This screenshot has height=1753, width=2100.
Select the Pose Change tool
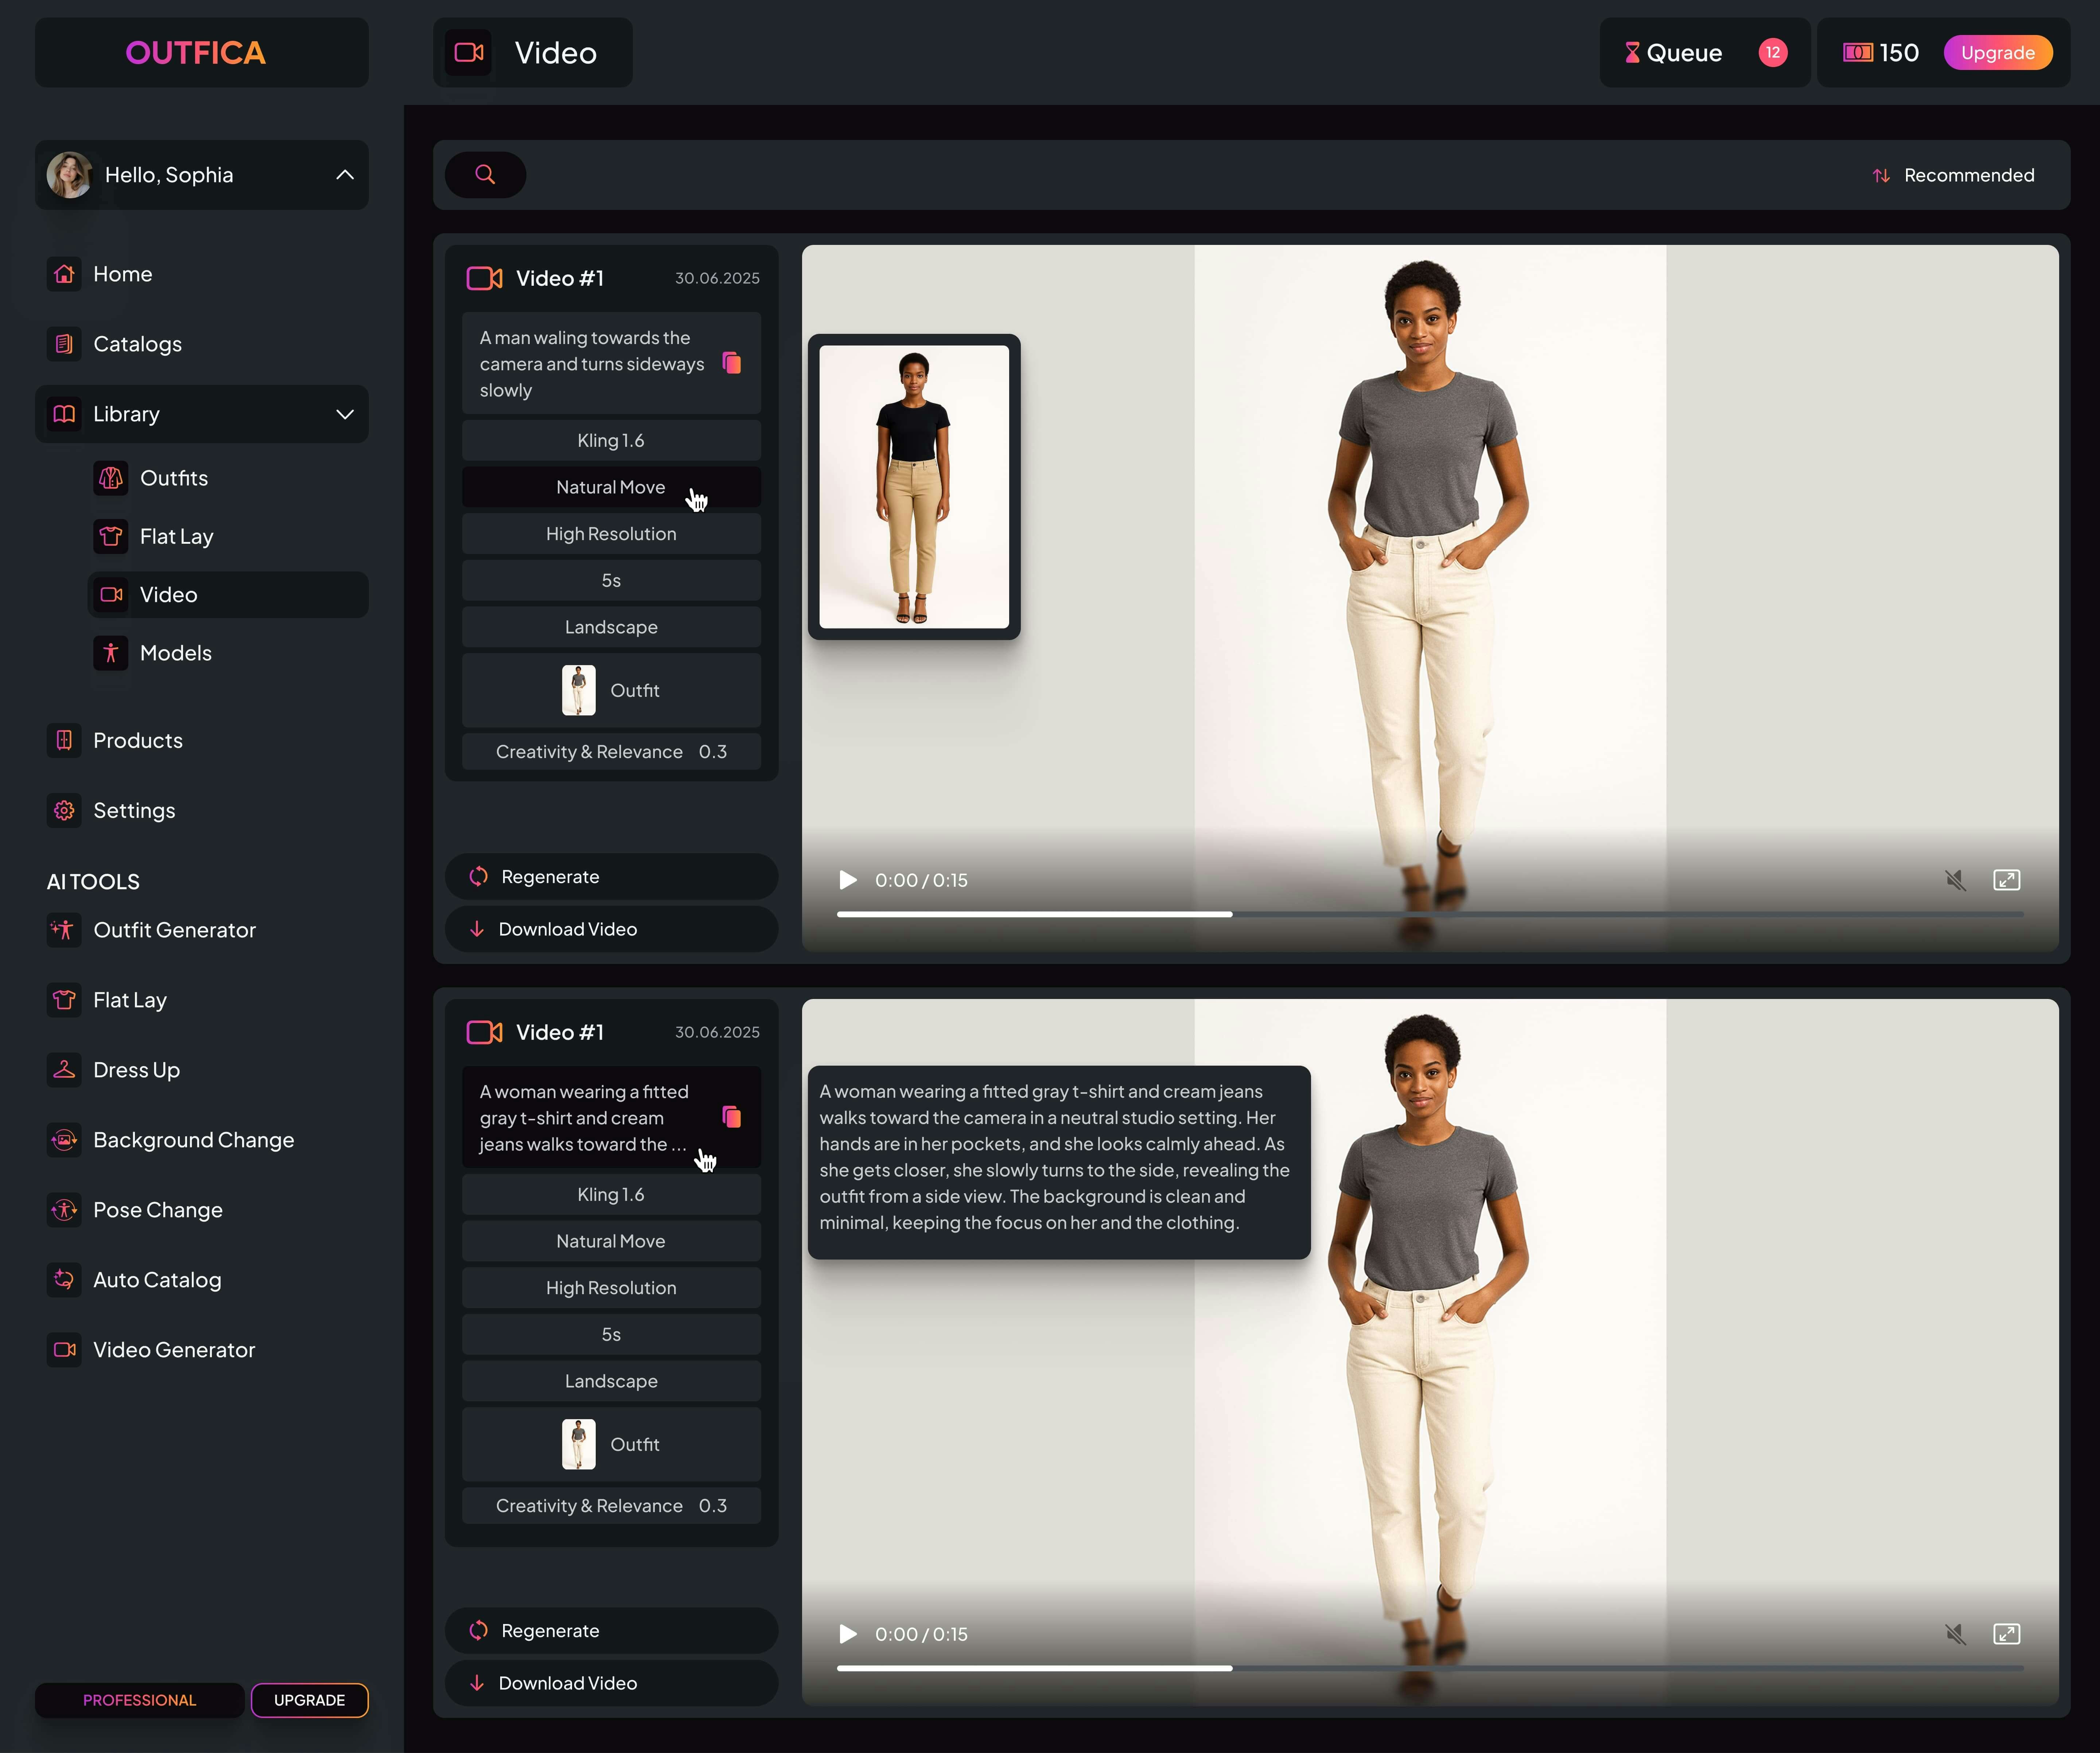pos(158,1209)
